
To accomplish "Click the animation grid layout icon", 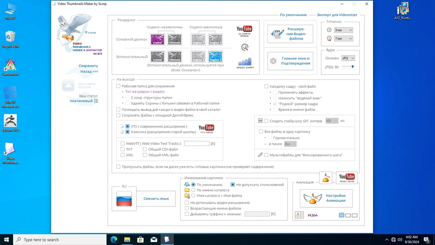I will coord(299,215).
